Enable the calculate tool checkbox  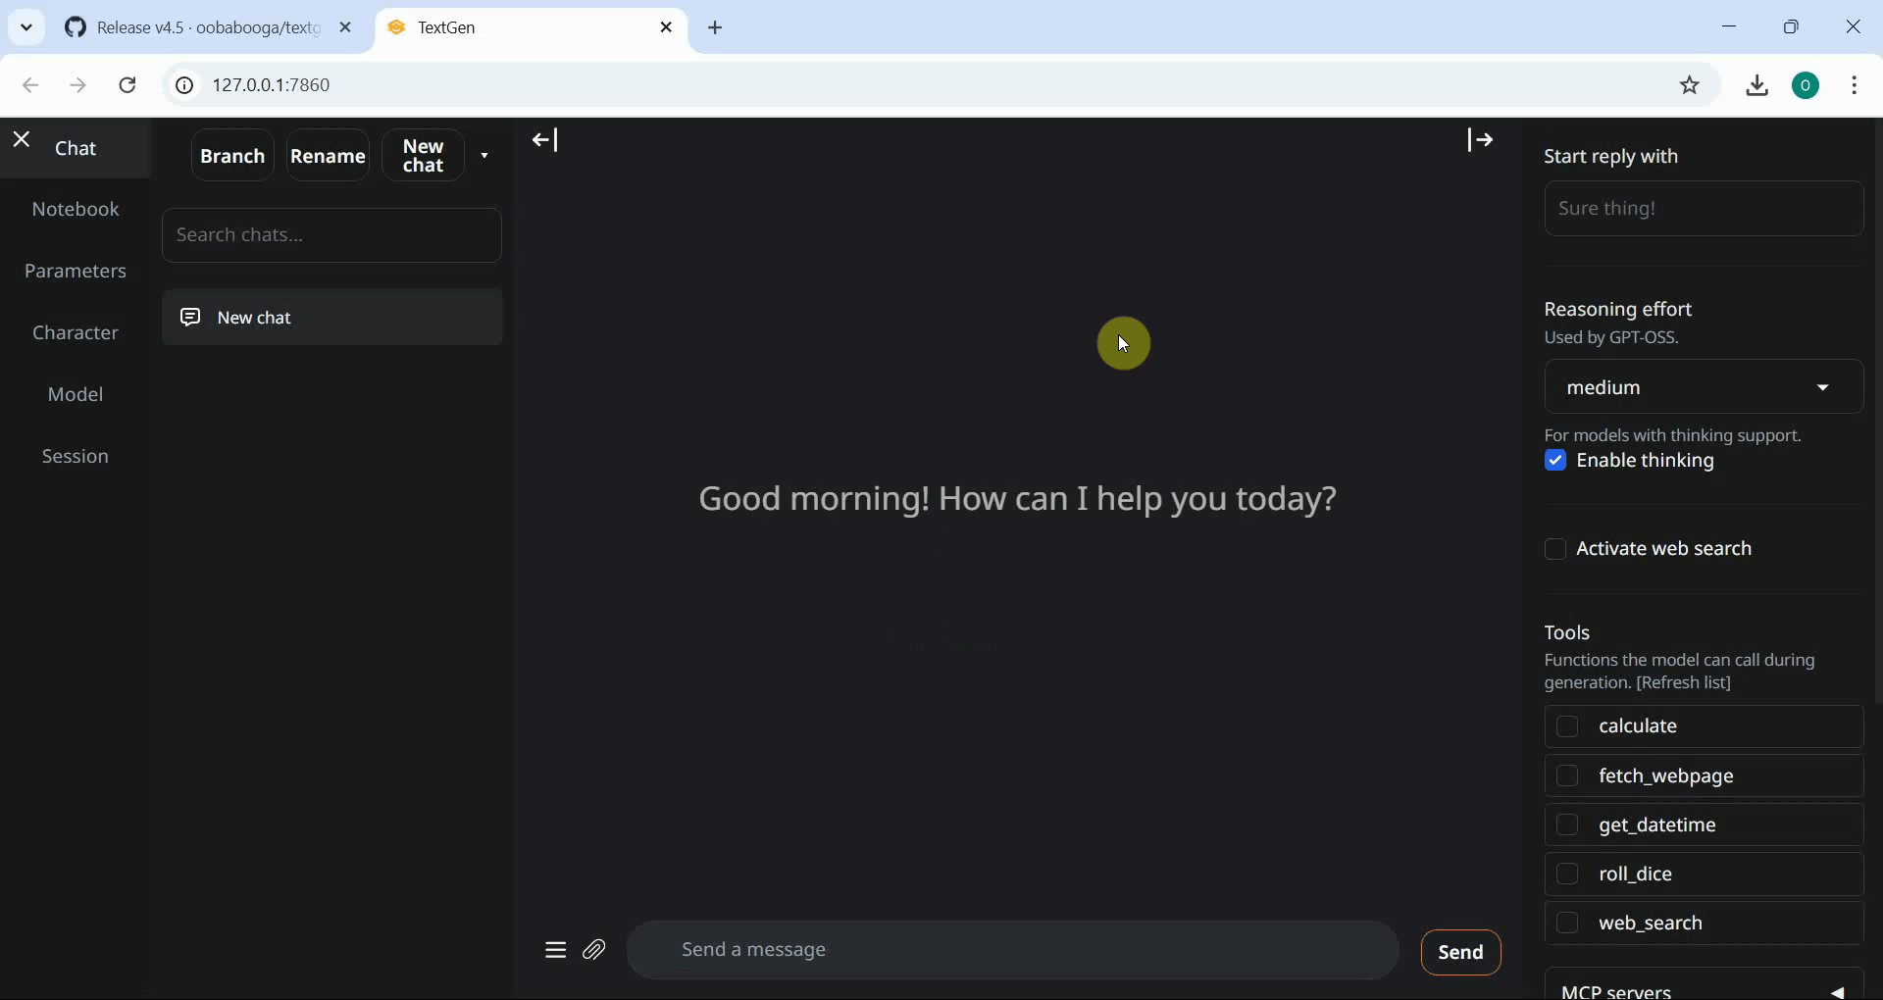[1567, 726]
